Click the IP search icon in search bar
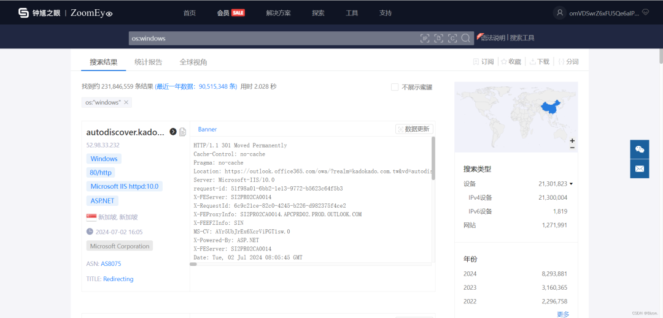Screen dimensions: 663x318 [x=425, y=39]
